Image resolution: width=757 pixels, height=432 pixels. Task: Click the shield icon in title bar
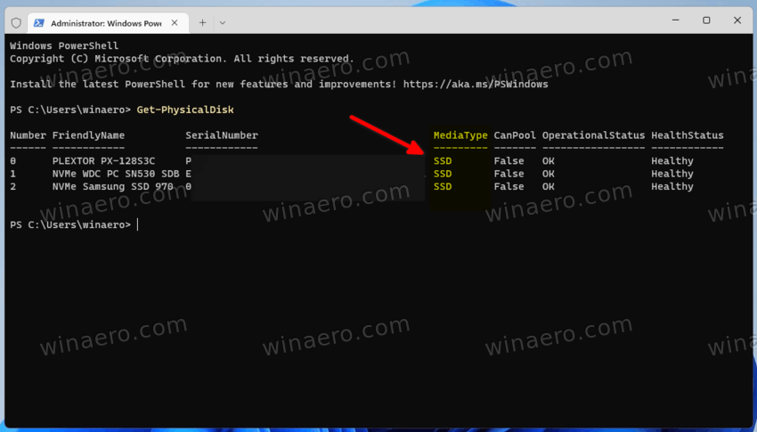[16, 22]
